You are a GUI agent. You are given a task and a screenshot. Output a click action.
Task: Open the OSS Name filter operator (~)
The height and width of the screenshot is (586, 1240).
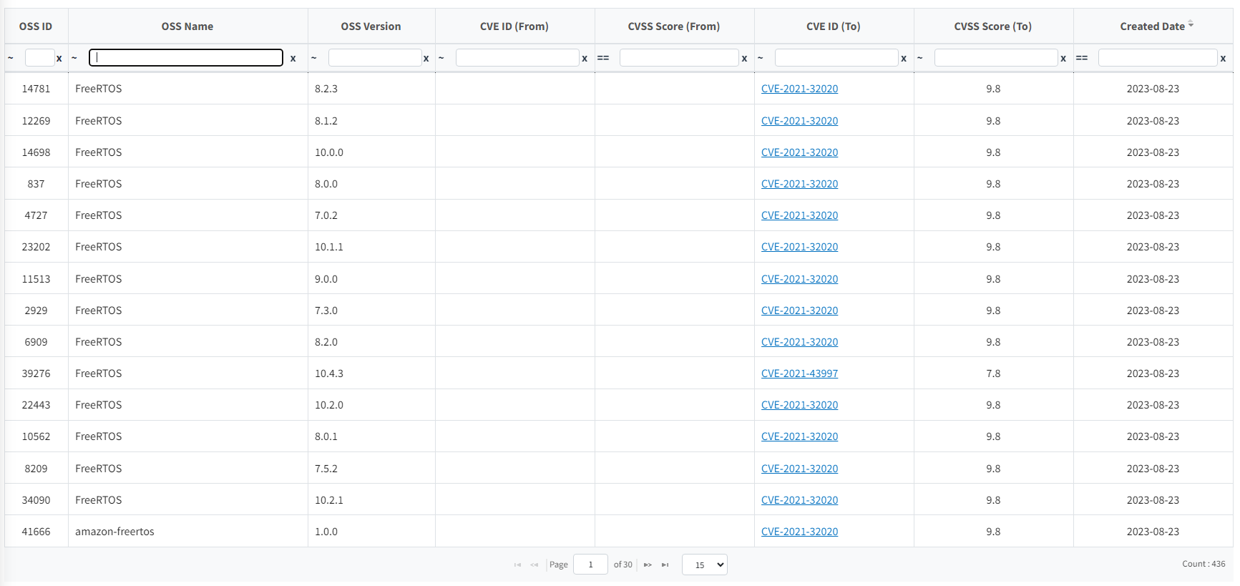tap(74, 58)
